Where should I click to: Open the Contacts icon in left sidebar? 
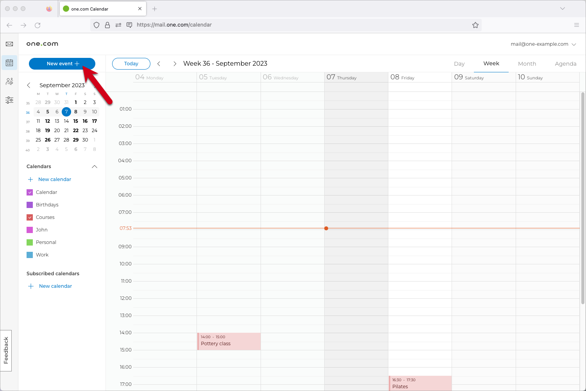[9, 81]
